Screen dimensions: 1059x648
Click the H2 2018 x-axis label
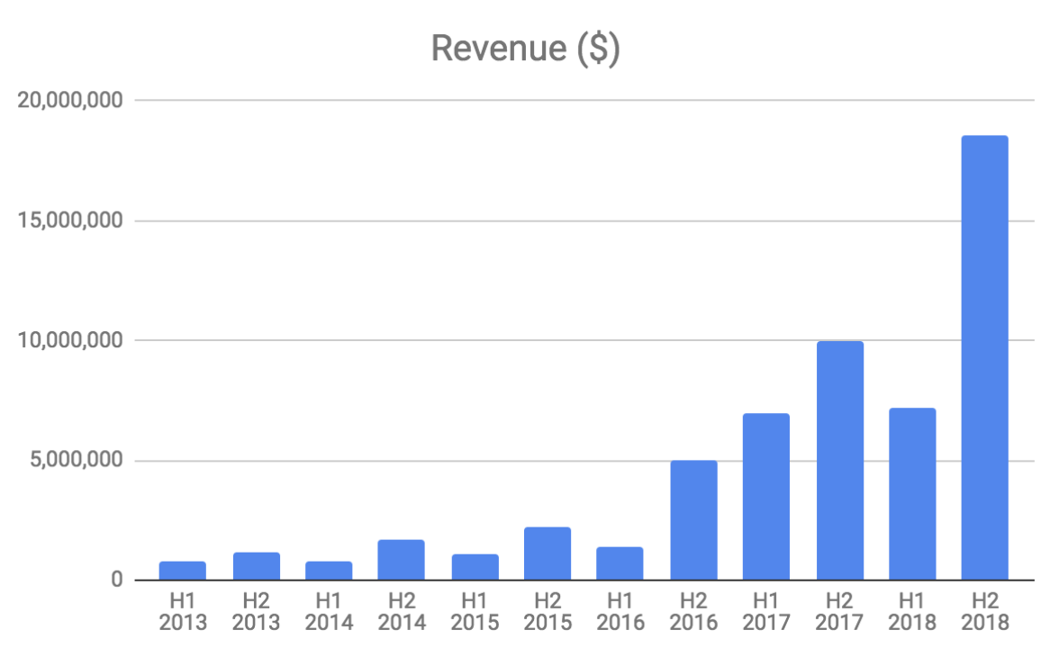(984, 610)
